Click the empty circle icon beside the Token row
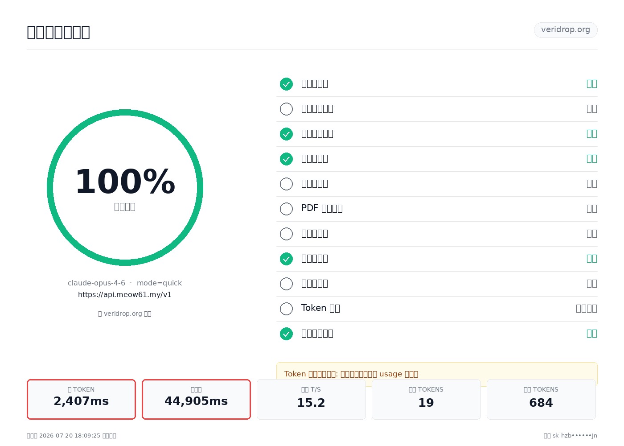This screenshot has width=624, height=446. coord(286,309)
